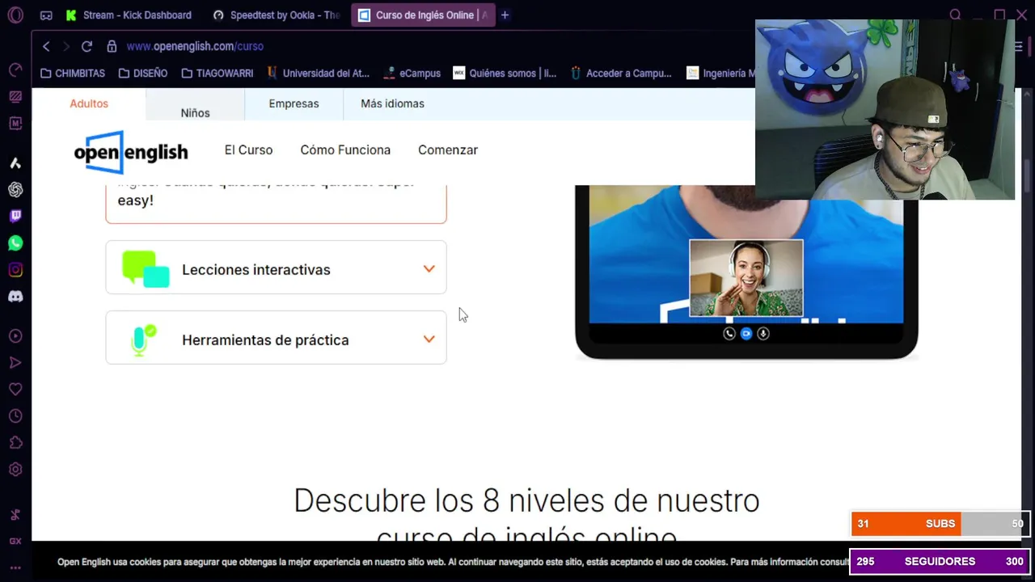Open Aria AI sidebar icon
This screenshot has width=1035, height=582.
[15, 163]
